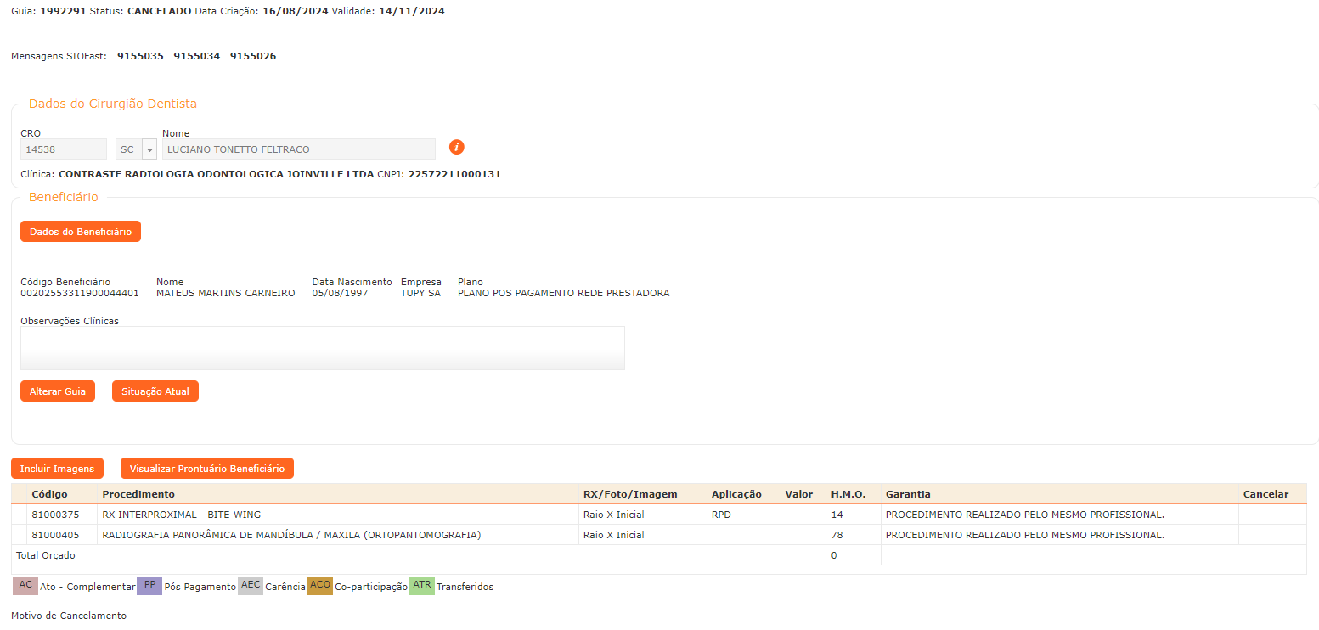The width and height of the screenshot is (1319, 630).
Task: Click the Garantia text in the Panorâmica row
Action: pyautogui.click(x=1024, y=535)
